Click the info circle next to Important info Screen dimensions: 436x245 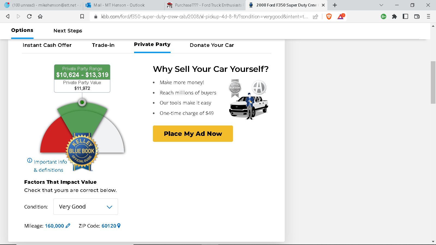29,160
